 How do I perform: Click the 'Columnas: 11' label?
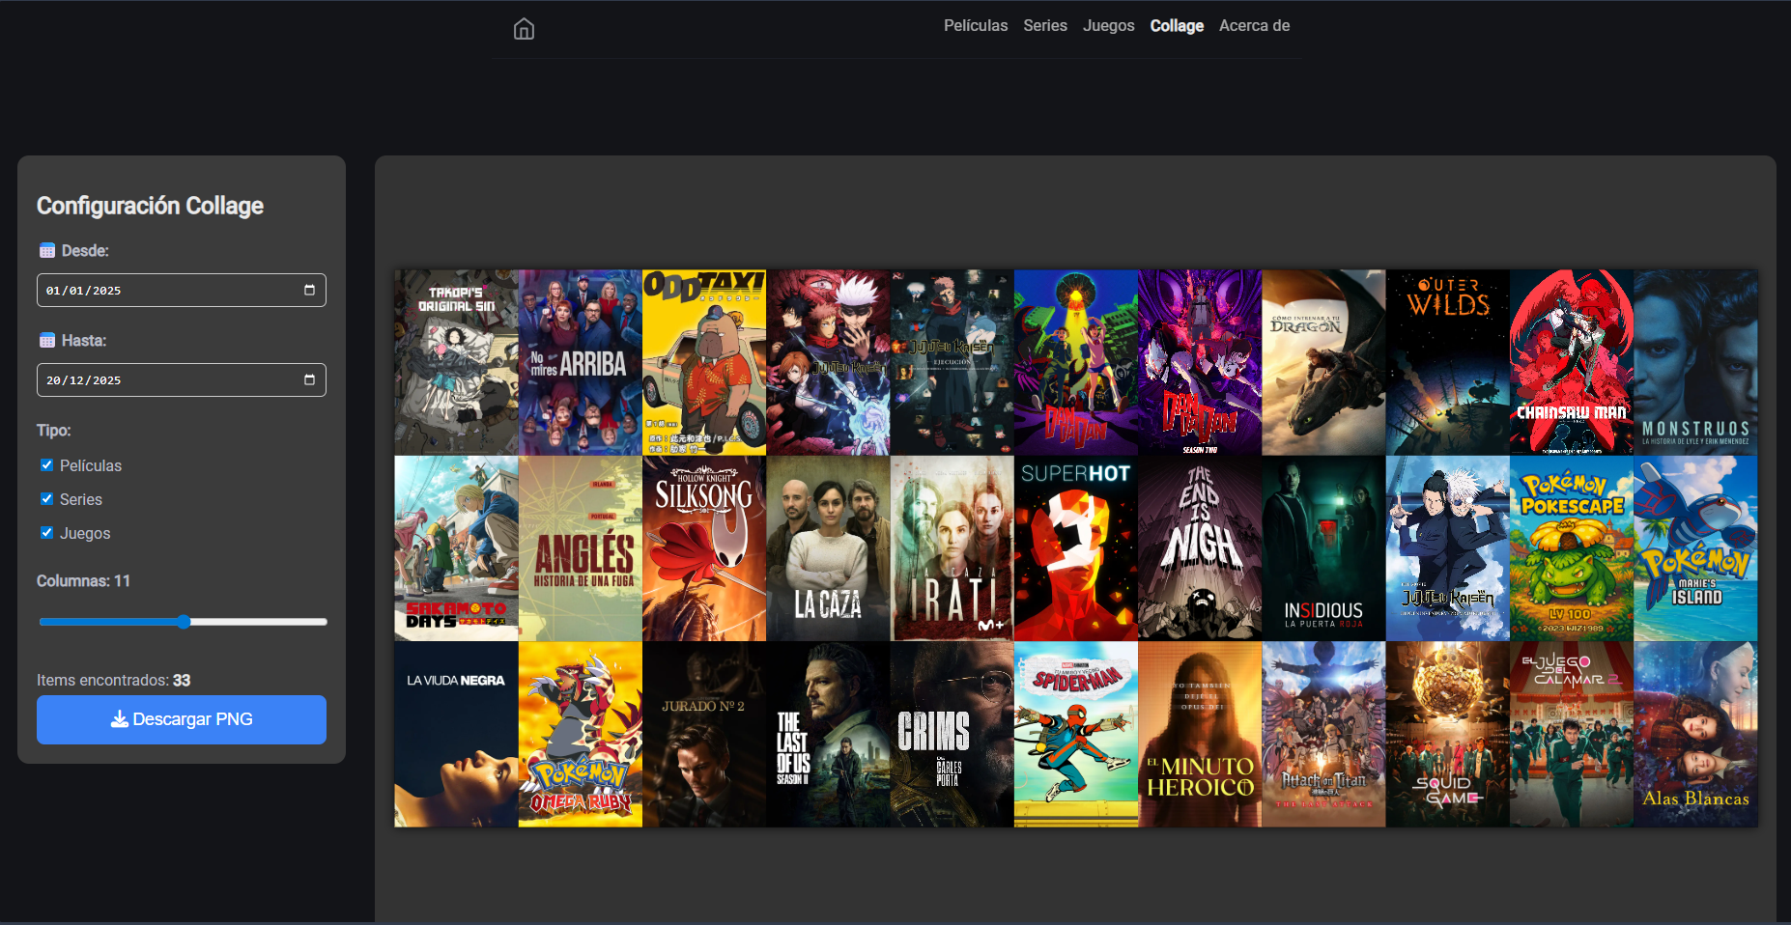pos(83,580)
